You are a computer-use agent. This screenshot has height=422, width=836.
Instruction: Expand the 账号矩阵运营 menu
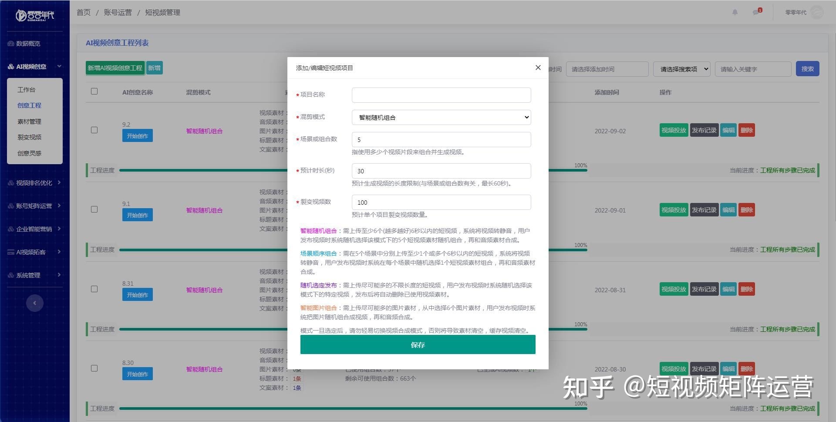coord(59,206)
